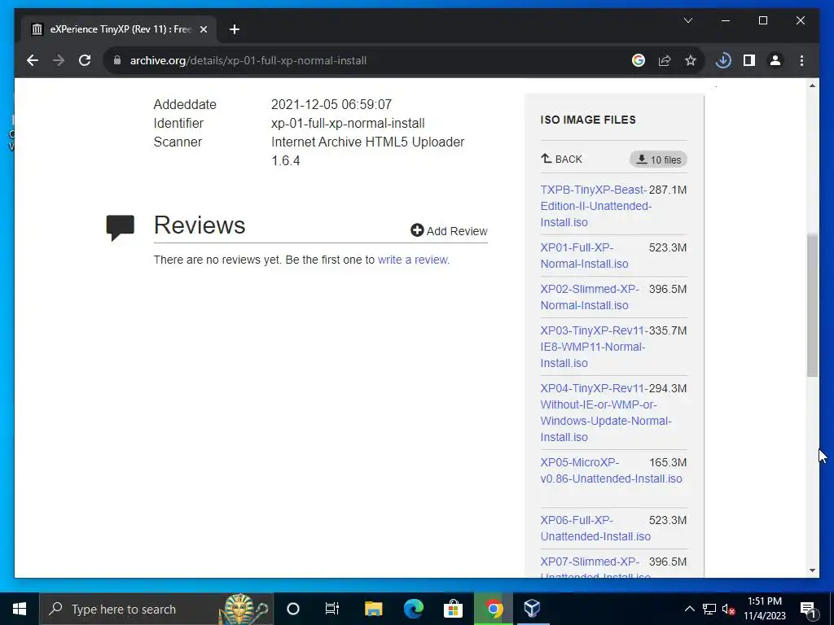Screen dimensions: 834x625
Task: Show hidden system tray icons
Action: pos(689,609)
